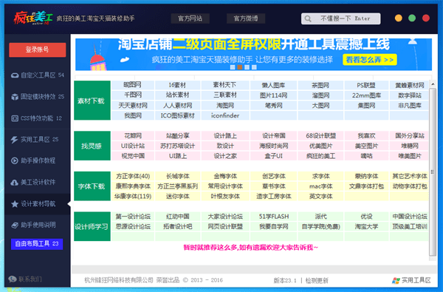Select CSS特效功能 in the sidebar
Image resolution: width=443 pixels, height=292 pixels.
(x=38, y=118)
